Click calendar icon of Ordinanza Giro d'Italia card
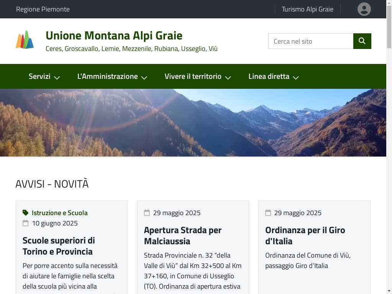 coord(268,213)
